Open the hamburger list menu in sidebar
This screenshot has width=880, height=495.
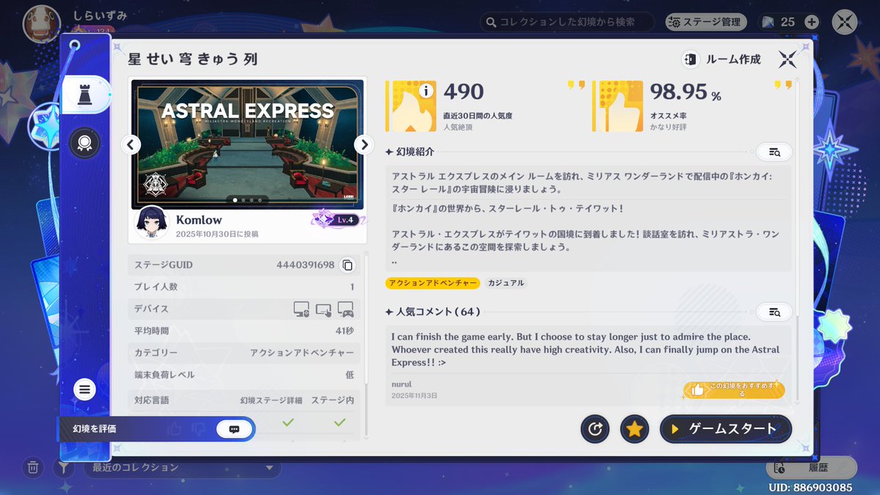84,389
